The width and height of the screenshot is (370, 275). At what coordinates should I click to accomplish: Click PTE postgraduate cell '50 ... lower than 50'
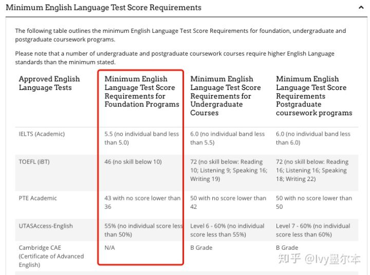pyautogui.click(x=314, y=203)
